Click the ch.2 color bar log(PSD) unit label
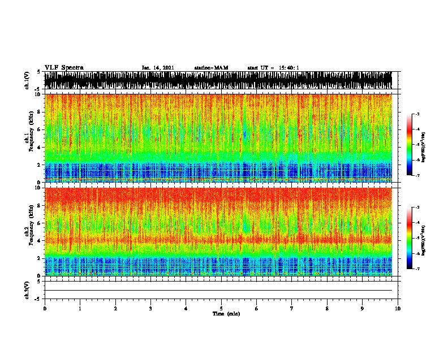Image resolution: width=448 pixels, height=346 pixels. (x=424, y=240)
